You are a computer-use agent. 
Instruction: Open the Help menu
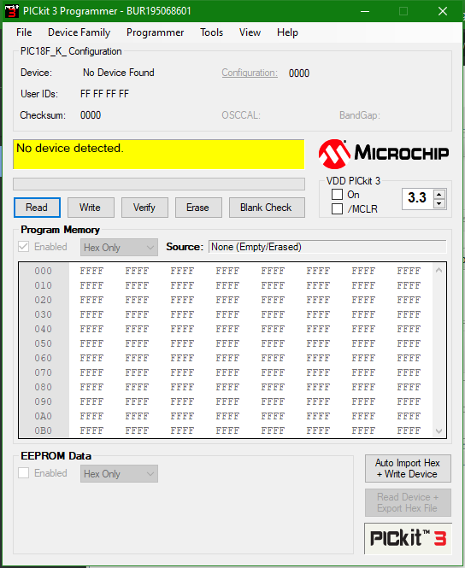[x=287, y=32]
